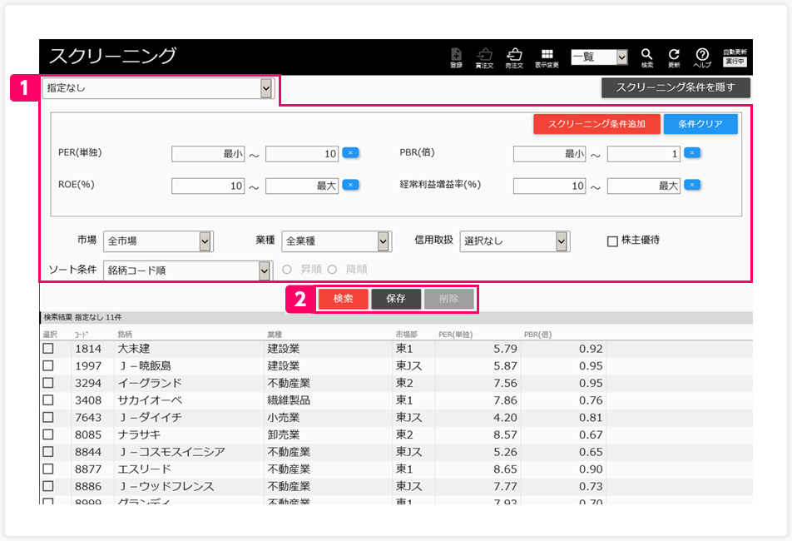Click PBR(倍) minimum input field
Viewport: 792px width, 541px height.
click(550, 154)
